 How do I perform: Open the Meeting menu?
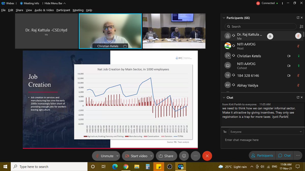click(x=78, y=10)
